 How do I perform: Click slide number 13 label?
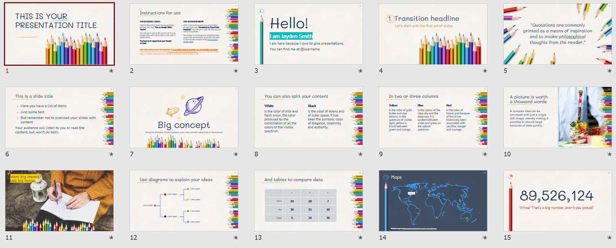[x=258, y=238]
